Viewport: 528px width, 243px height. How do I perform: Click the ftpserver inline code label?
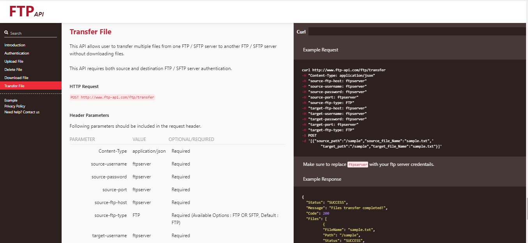pos(358,165)
